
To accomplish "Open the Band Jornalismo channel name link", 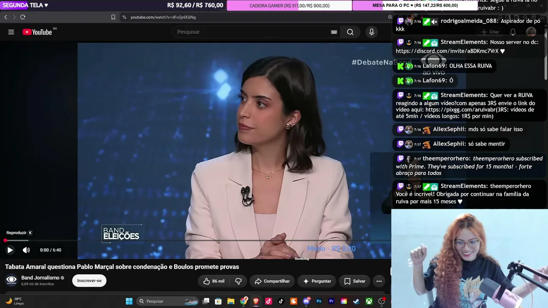I will (40, 278).
